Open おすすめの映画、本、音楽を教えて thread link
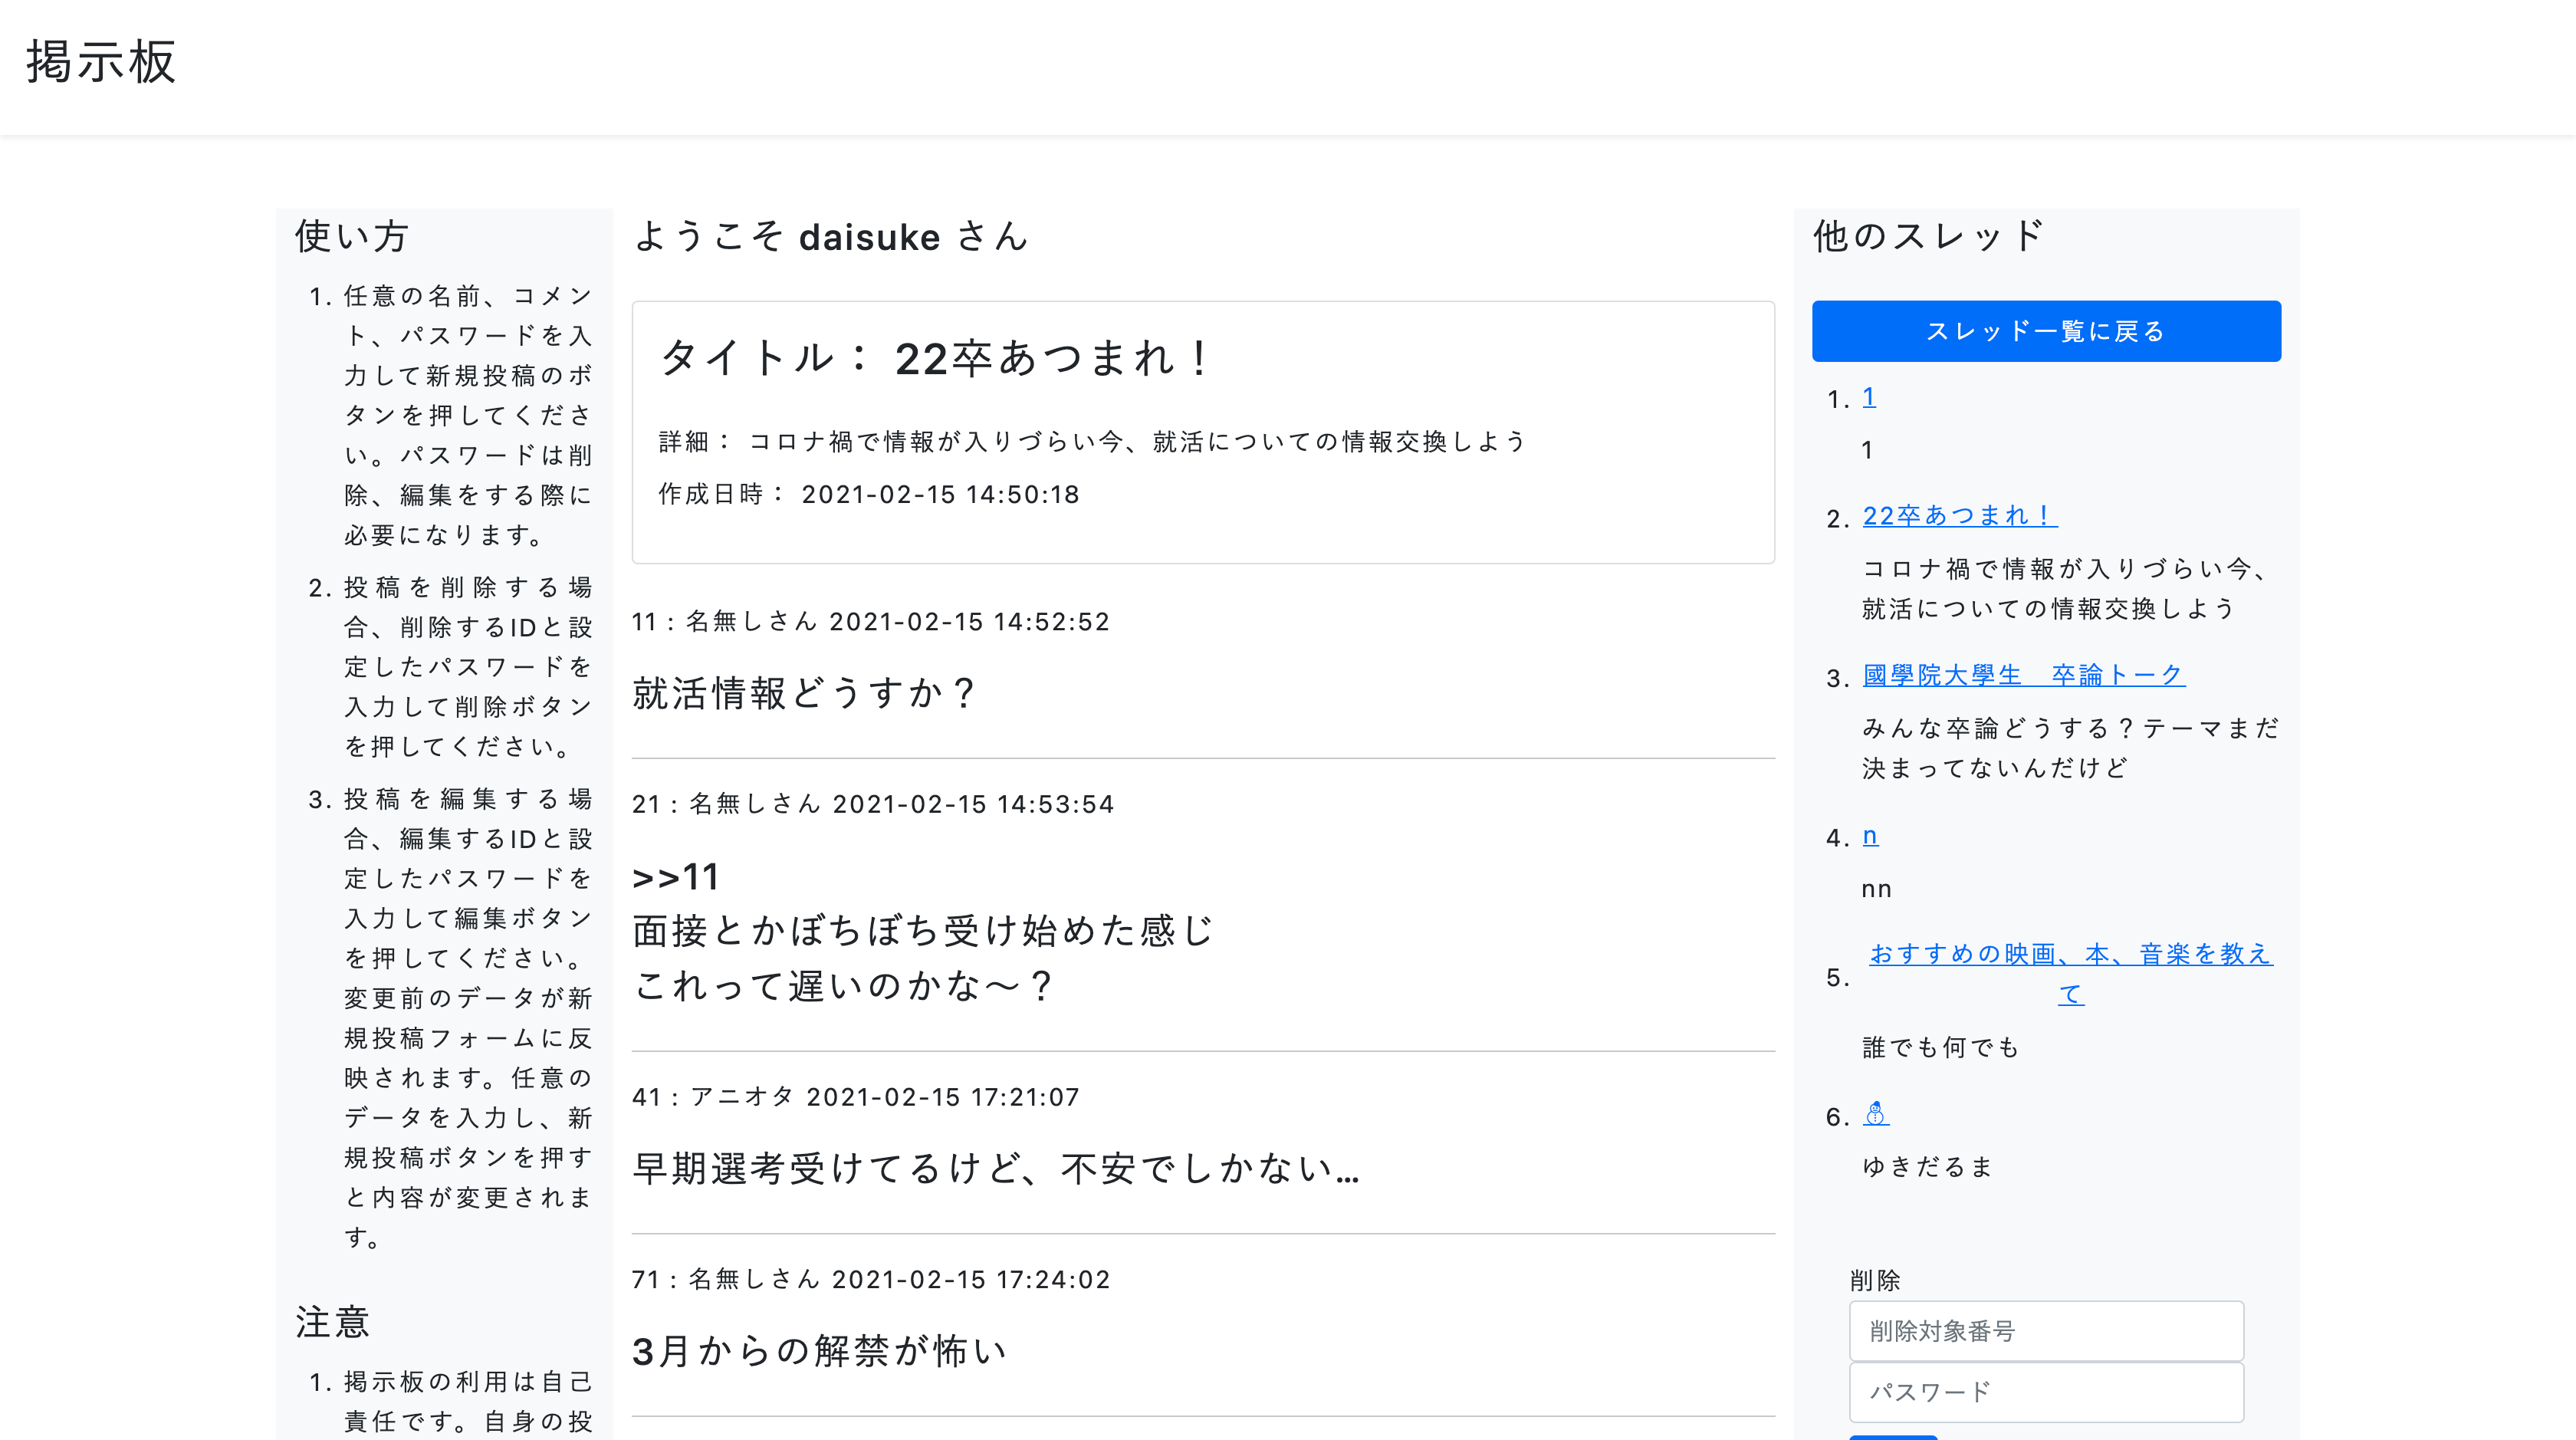Screen dimensions: 2576x1440 pyautogui.click(x=2070, y=955)
